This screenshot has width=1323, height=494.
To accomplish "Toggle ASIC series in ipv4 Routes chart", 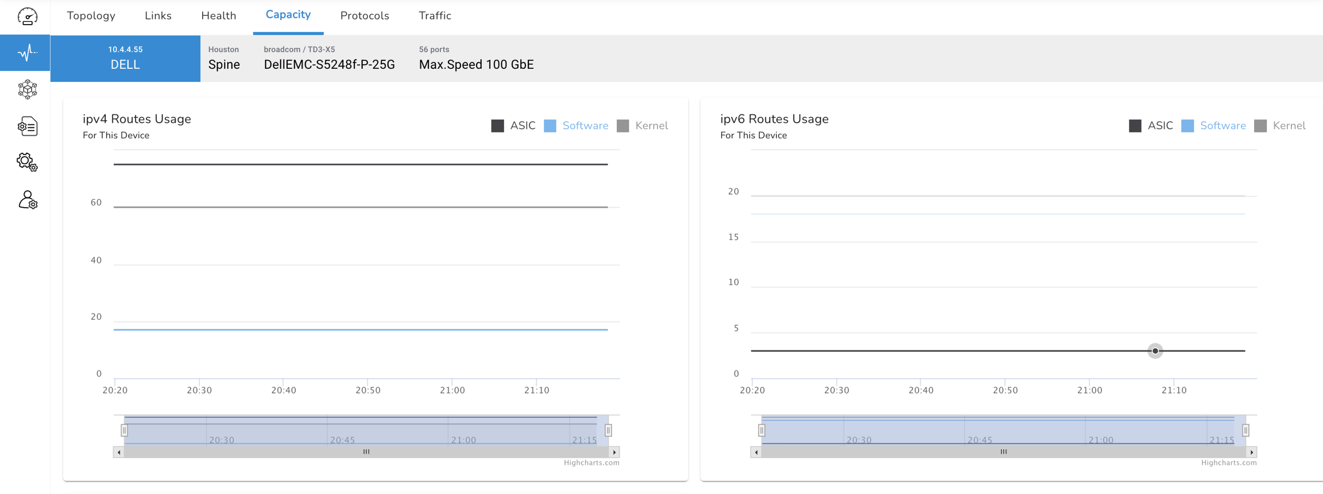I will [x=513, y=126].
